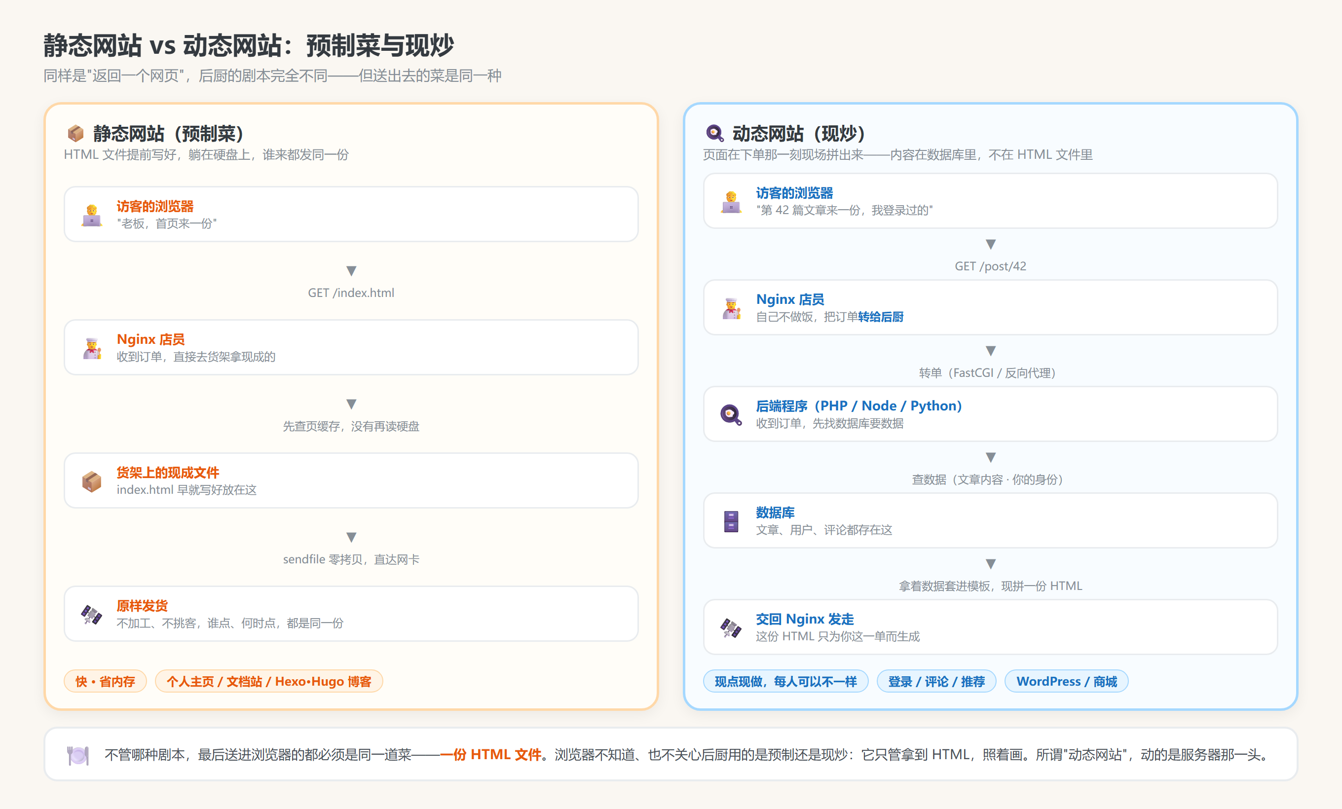Screen dimensions: 1342x809
Task: Click the sendfile 零拷贝，直达网卡 label
Action: click(x=351, y=559)
